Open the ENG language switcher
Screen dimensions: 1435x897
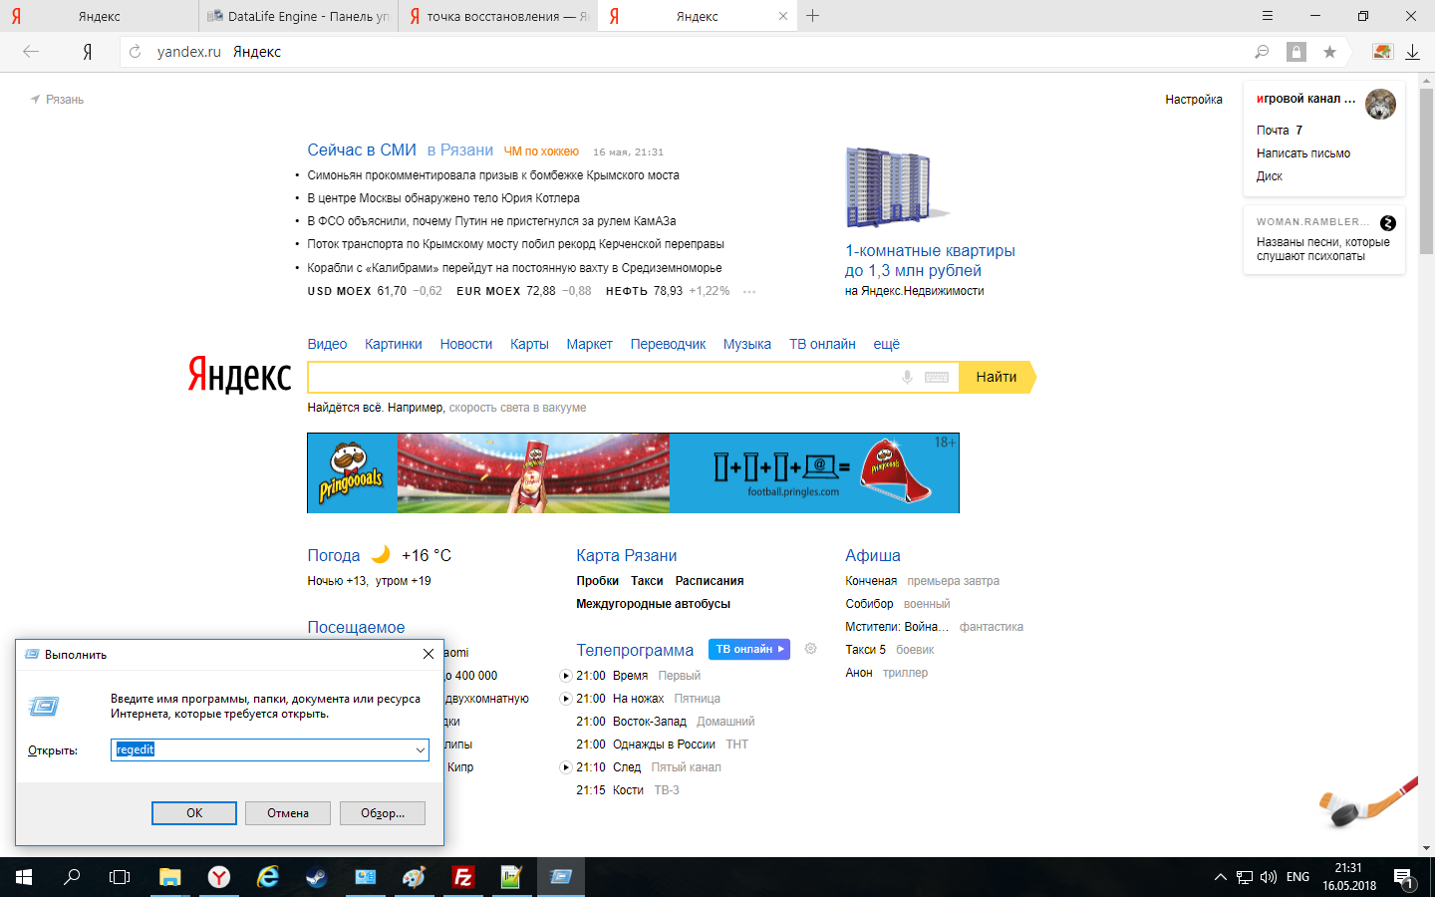[1297, 877]
